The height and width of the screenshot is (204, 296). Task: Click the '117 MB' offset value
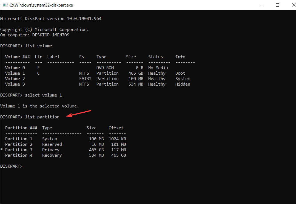point(119,150)
